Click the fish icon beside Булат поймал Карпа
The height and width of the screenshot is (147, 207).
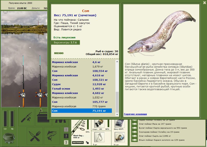(134, 128)
